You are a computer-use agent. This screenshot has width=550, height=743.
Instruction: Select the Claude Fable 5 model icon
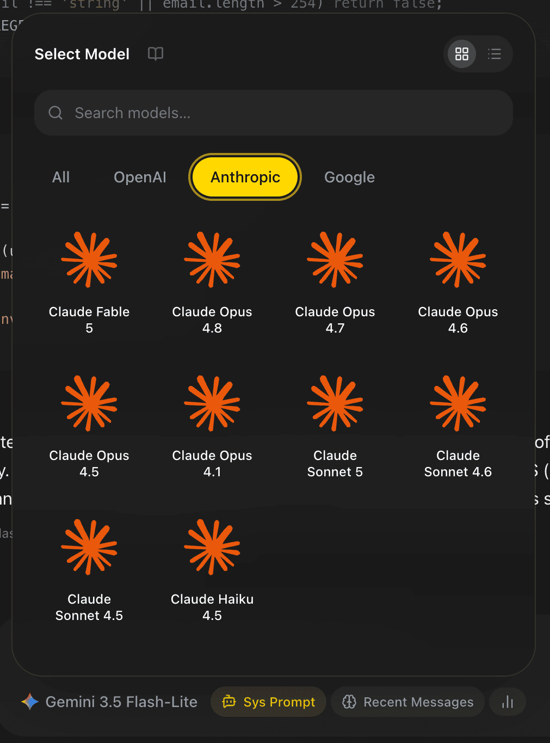[89, 260]
